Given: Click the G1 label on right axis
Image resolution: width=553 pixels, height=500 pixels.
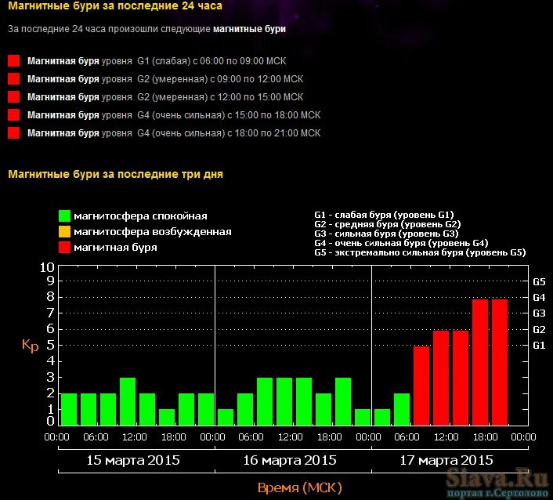Looking at the screenshot, I should point(539,345).
